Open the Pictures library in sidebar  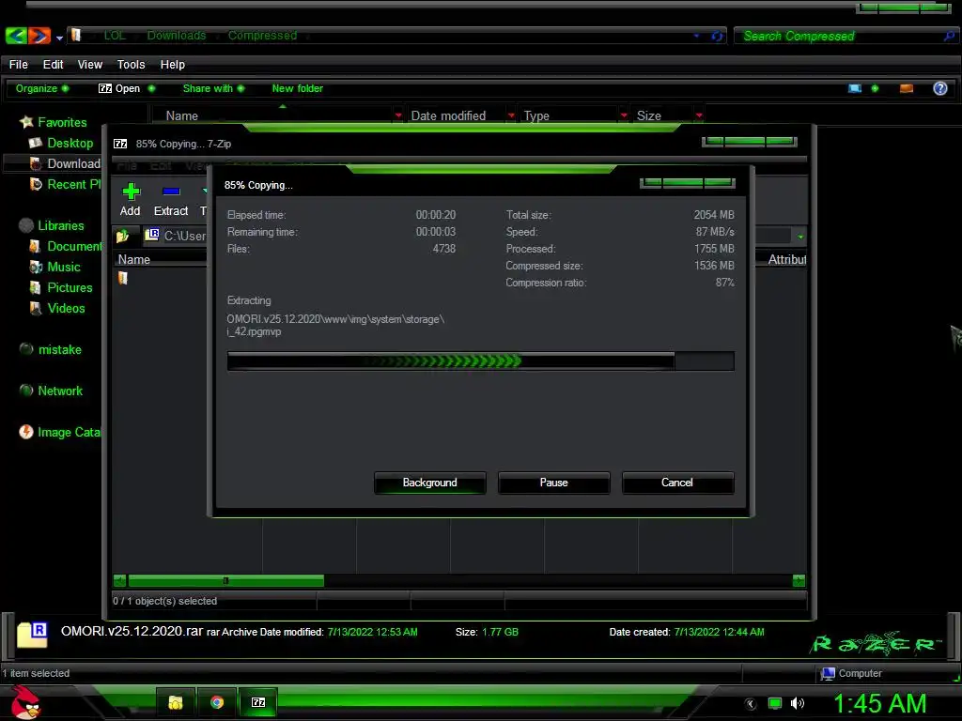(70, 287)
